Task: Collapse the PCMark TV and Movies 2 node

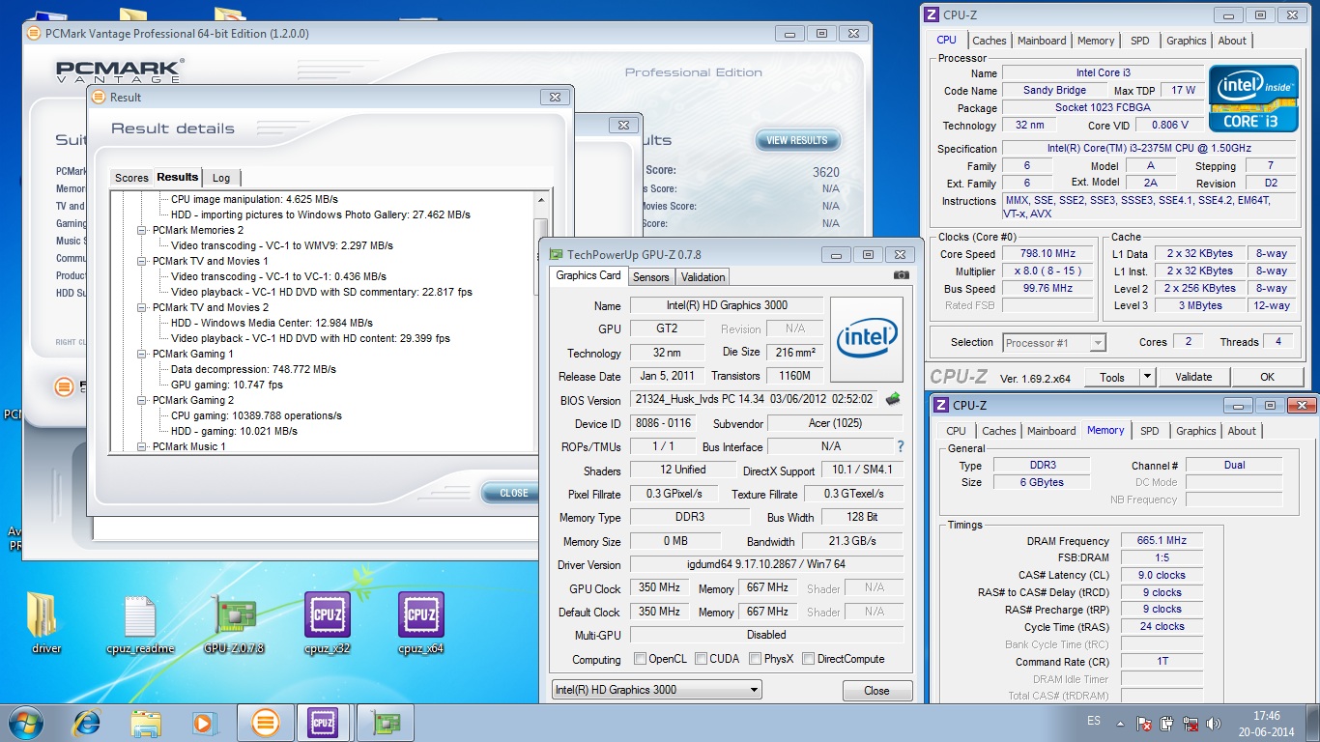Action: point(142,308)
